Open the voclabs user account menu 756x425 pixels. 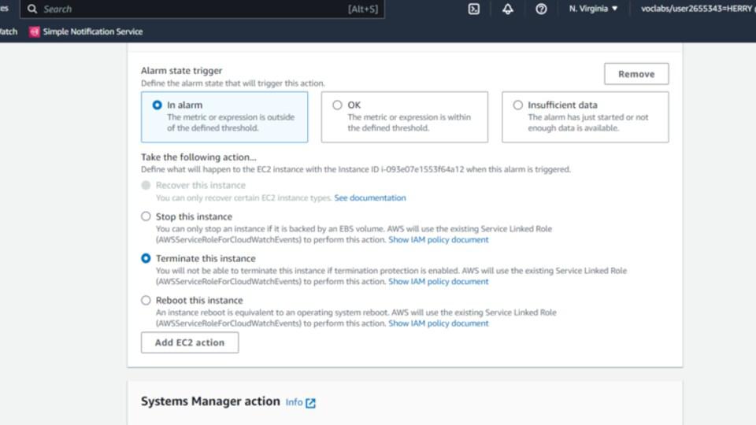tap(698, 9)
